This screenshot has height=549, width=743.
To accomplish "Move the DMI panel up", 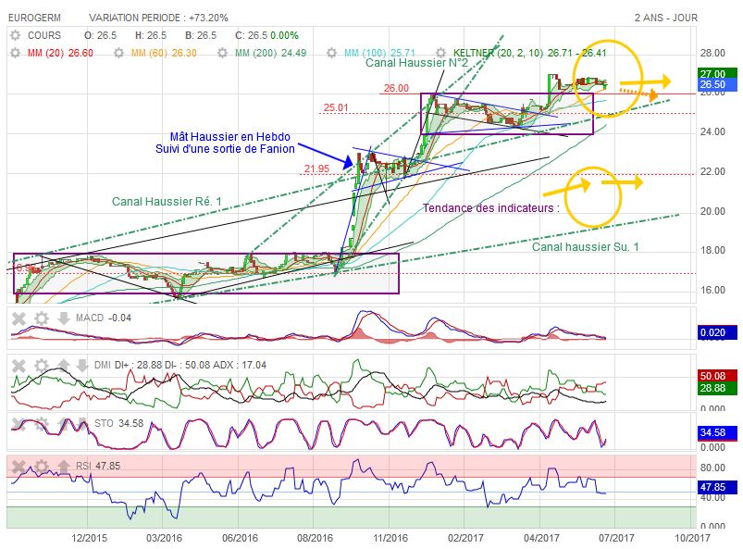I will pos(64,366).
